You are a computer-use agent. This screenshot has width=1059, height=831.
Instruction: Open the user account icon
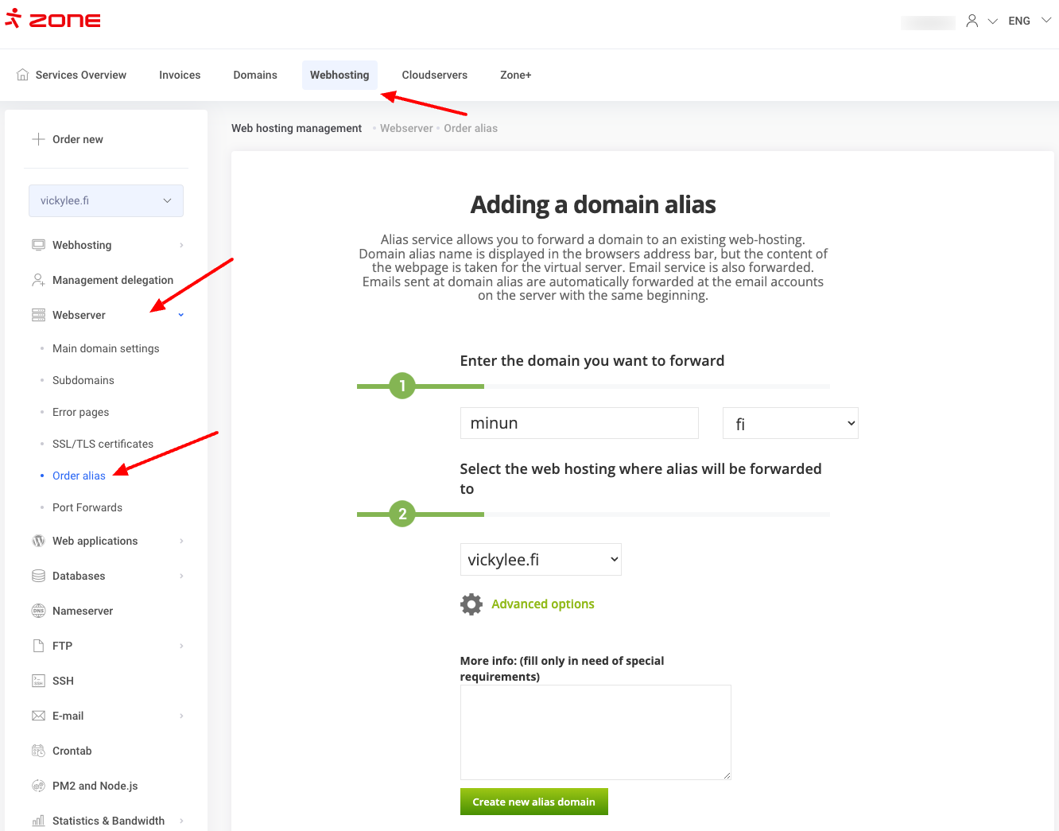(972, 21)
